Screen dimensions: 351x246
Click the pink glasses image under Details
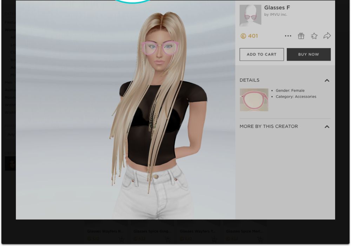coord(254,100)
